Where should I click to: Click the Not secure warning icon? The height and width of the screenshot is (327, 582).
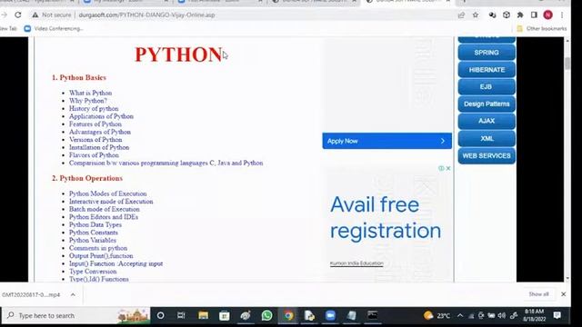pyautogui.click(x=35, y=15)
